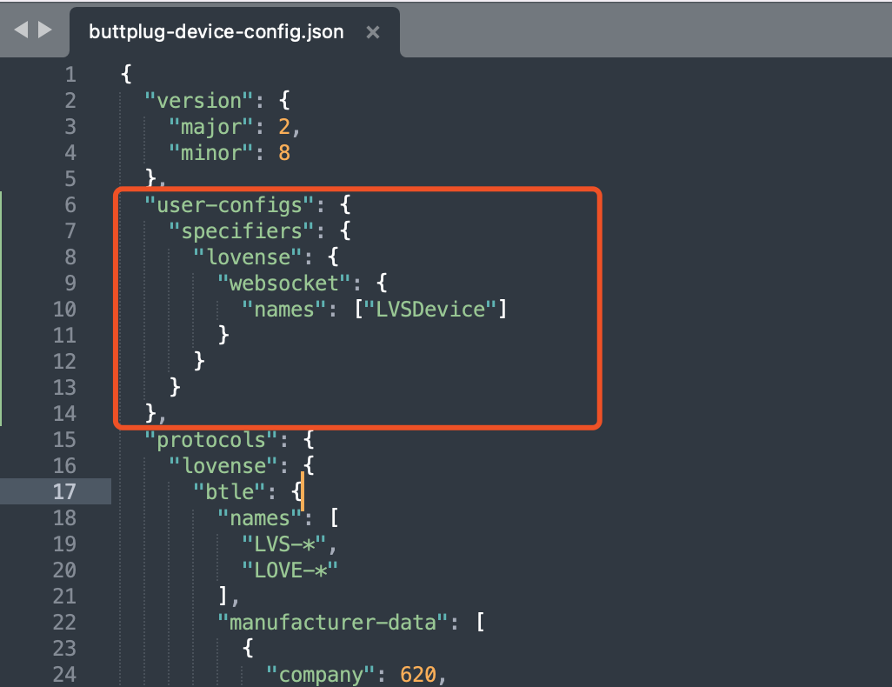Click the "LOVE-*" string
The height and width of the screenshot is (687, 892).
(290, 570)
